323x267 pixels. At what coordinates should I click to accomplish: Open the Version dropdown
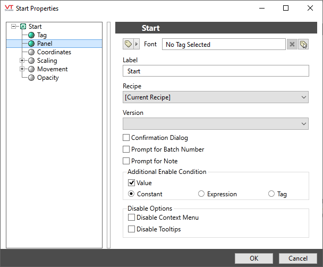[x=216, y=123]
